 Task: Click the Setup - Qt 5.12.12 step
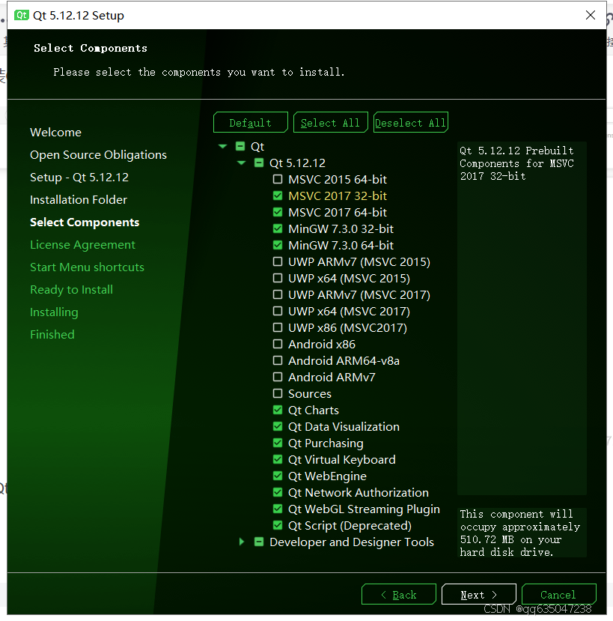[x=79, y=177]
